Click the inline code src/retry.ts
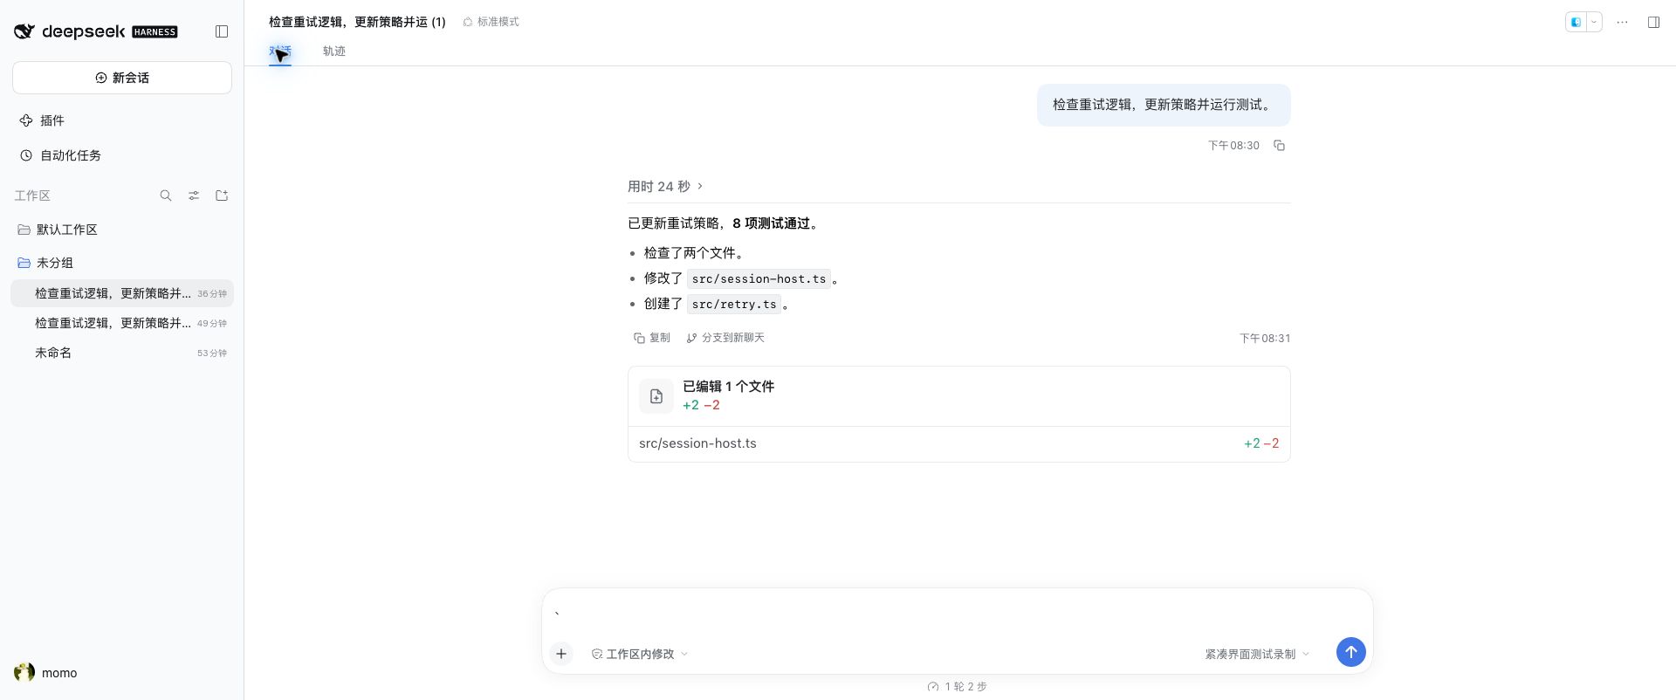 pos(734,305)
